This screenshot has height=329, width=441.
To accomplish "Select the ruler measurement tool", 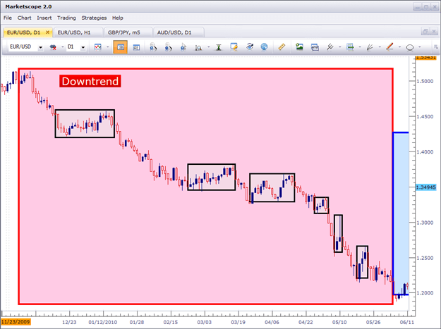I will tap(282, 47).
